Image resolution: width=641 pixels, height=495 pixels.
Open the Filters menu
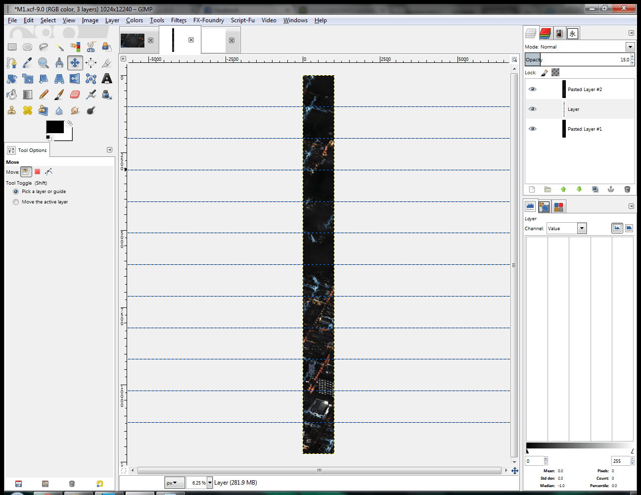point(179,20)
